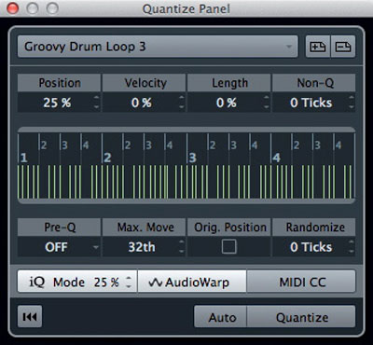Toggle the AudioWarp quantize button
Screen dimensions: 373x345
(192, 282)
